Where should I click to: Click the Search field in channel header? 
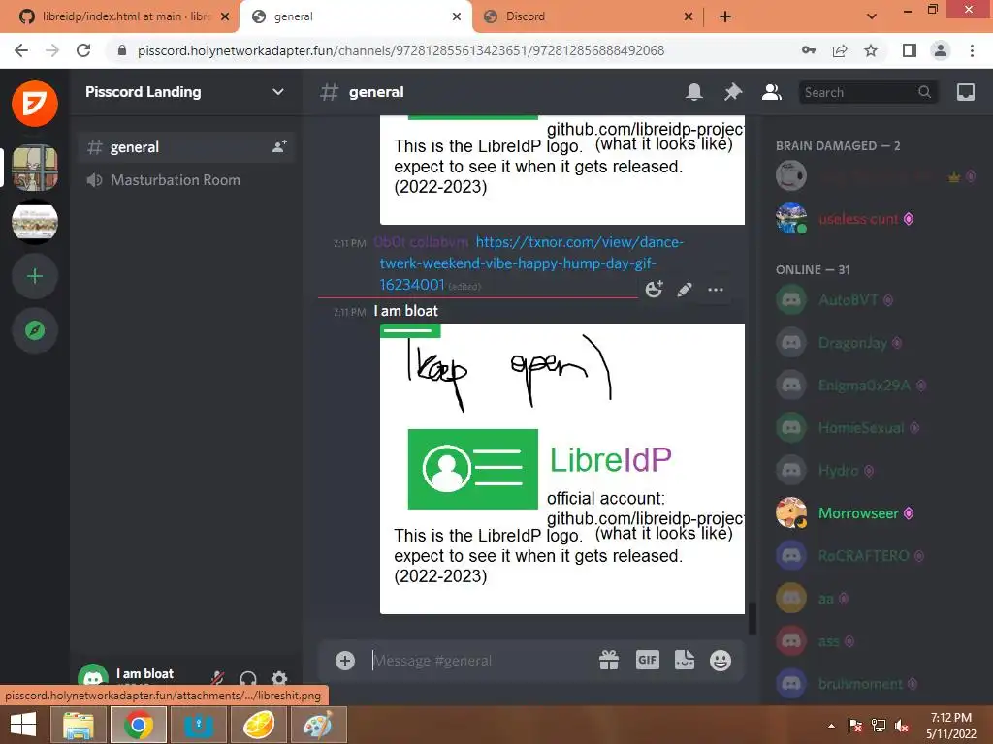click(868, 92)
